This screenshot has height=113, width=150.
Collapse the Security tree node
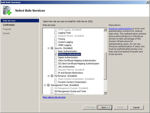(48, 48)
